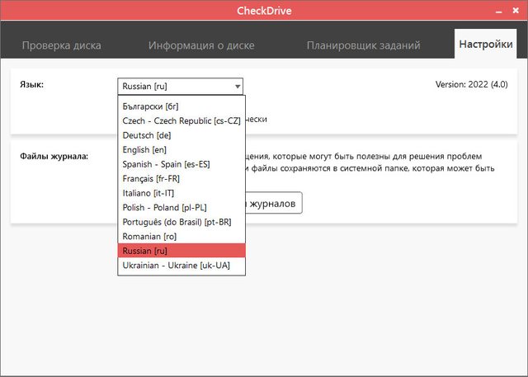Open the Информация о диске tab
528x377 pixels.
pos(201,45)
